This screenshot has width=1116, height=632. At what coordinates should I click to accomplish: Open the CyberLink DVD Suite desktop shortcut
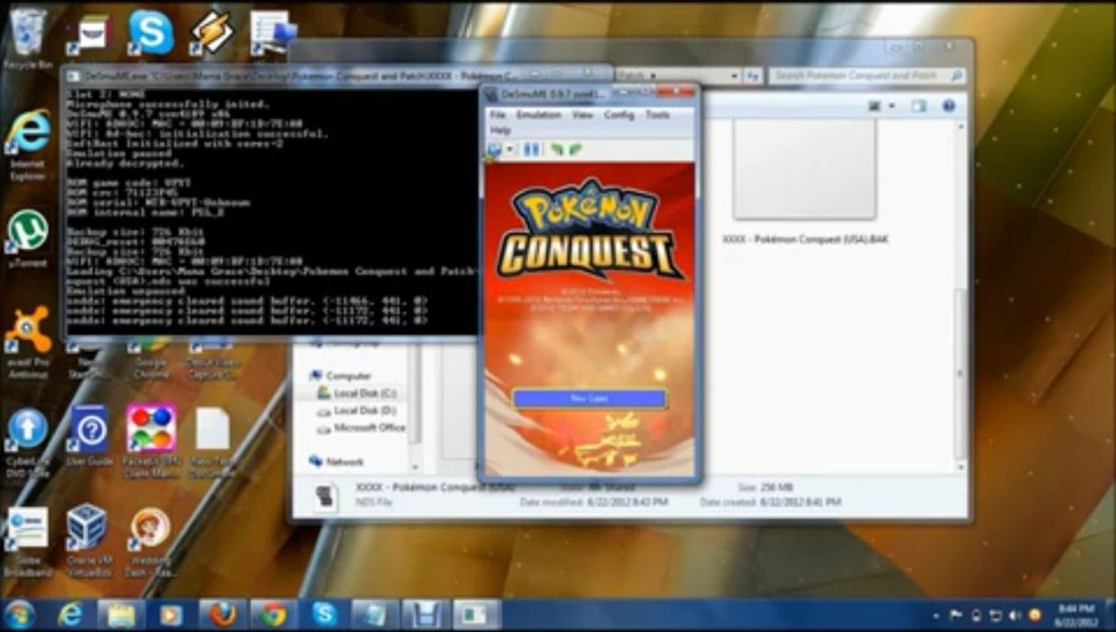pos(28,441)
